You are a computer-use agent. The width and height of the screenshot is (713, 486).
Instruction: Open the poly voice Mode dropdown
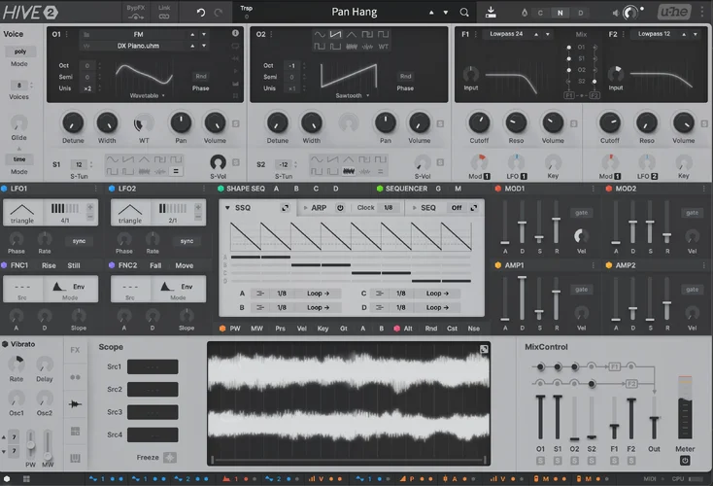click(x=19, y=51)
